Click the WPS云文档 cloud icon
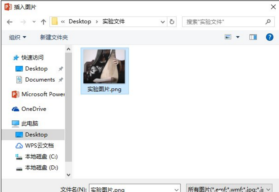 pos(19,146)
